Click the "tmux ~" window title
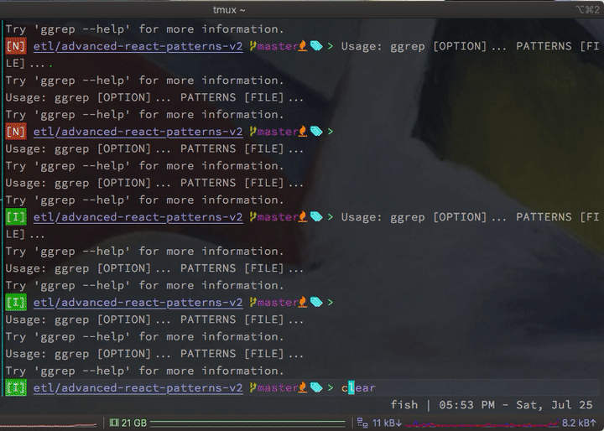The width and height of the screenshot is (604, 431). (x=229, y=9)
